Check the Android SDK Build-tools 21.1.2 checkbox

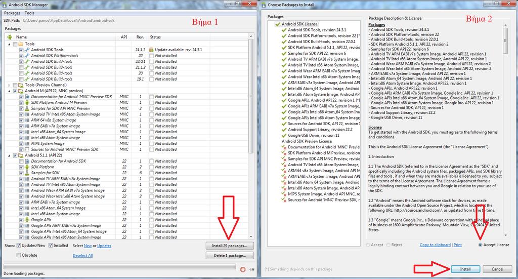pyautogui.click(x=21, y=67)
